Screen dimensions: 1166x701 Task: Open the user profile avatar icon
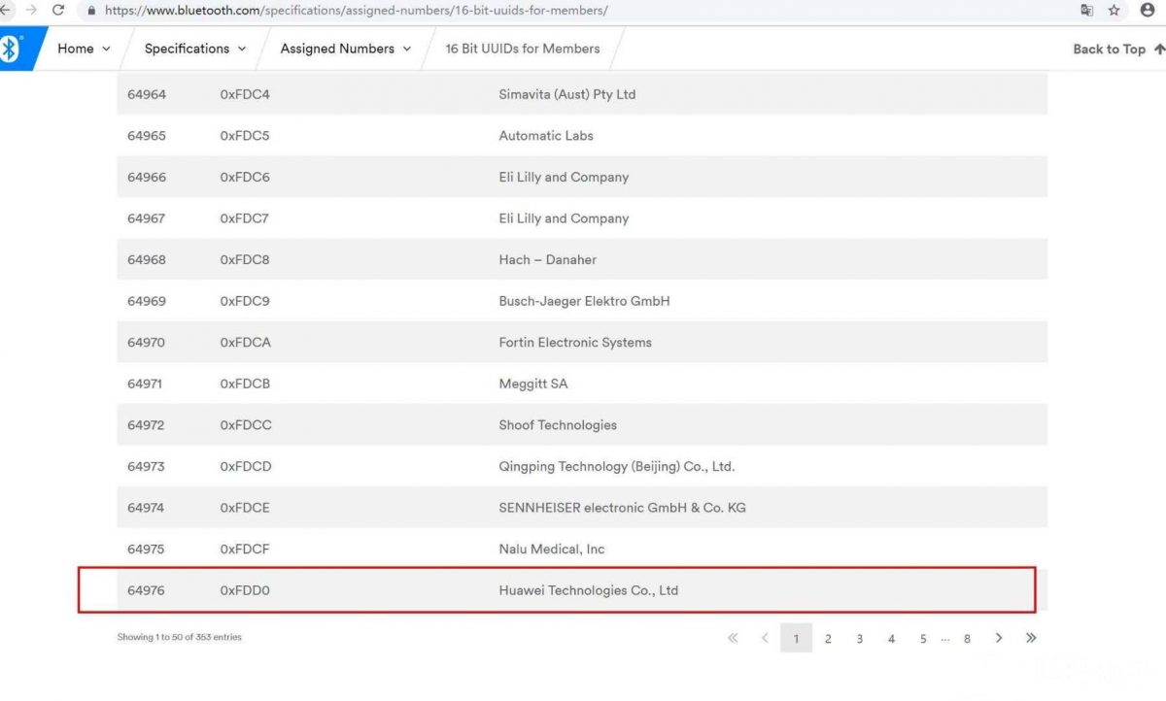(x=1148, y=11)
